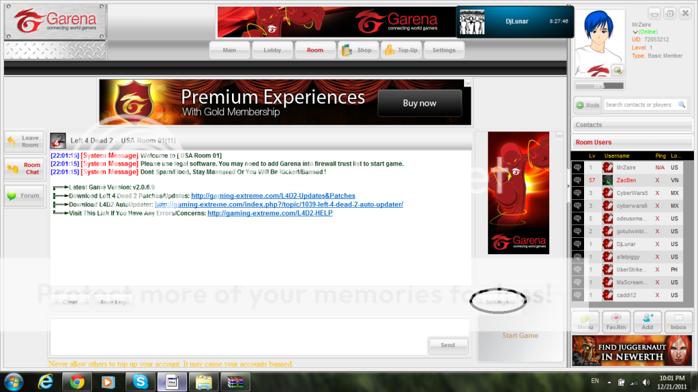The width and height of the screenshot is (698, 392).
Task: Click the chat bubble icon for MrZaire
Action: [x=578, y=168]
